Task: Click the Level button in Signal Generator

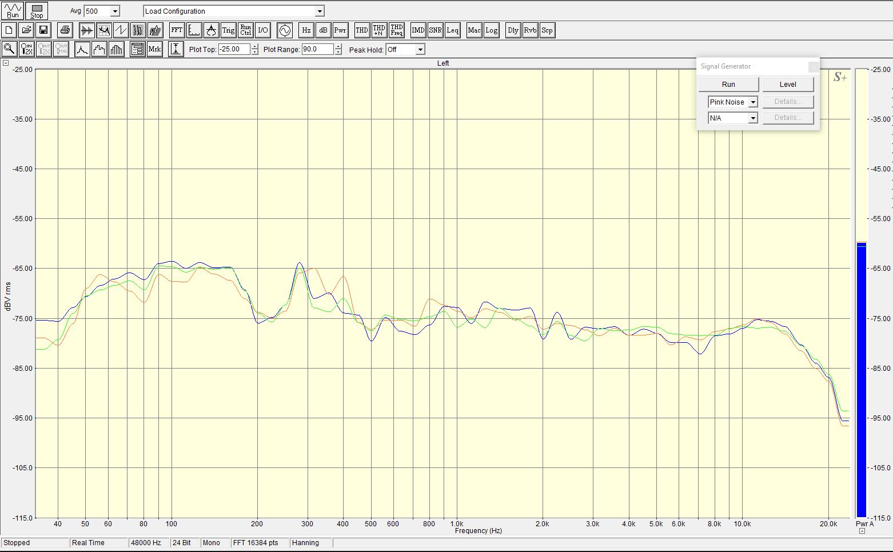Action: click(788, 85)
